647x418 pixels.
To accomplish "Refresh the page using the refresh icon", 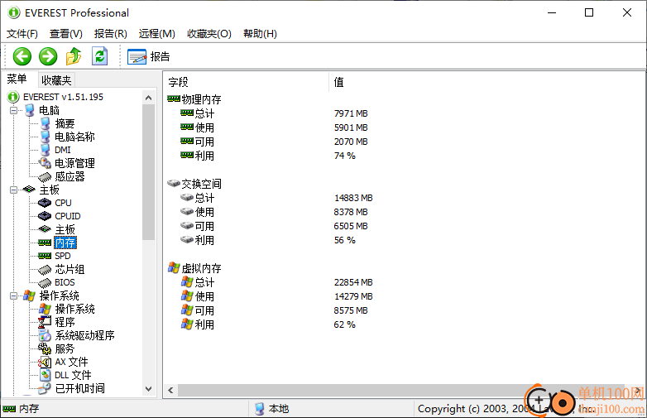I will pos(100,56).
